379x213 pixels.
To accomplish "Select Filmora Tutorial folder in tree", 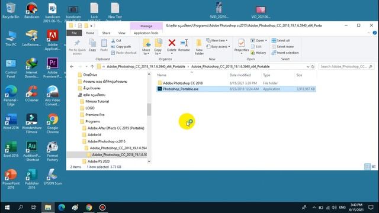I will coord(97,101).
